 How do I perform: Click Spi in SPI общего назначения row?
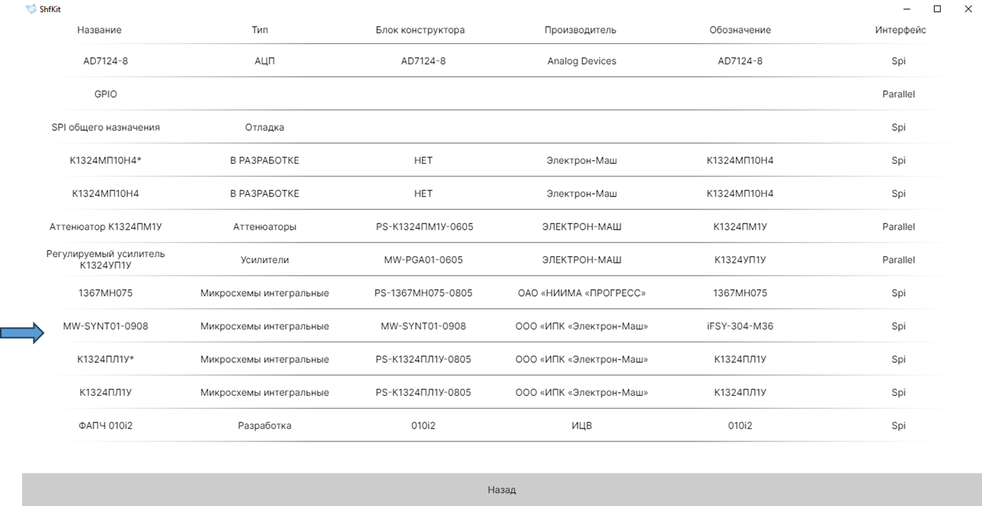tap(898, 127)
